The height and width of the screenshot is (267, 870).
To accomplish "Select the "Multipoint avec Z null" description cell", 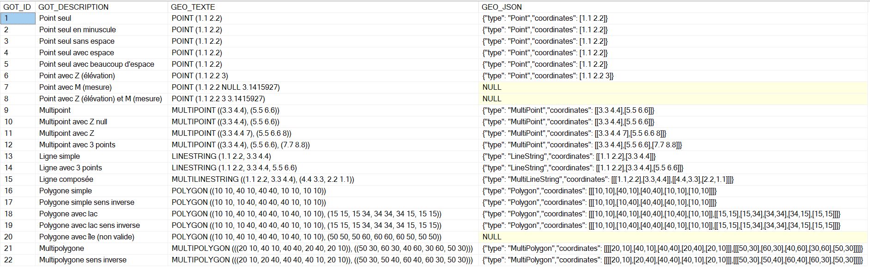I will (x=73, y=122).
